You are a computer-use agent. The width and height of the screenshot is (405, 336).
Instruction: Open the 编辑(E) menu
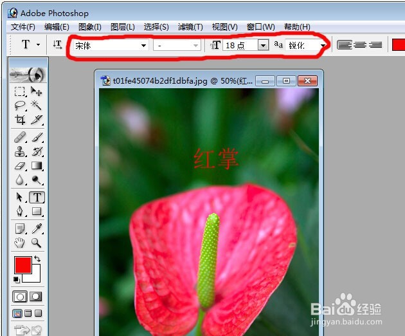point(57,26)
